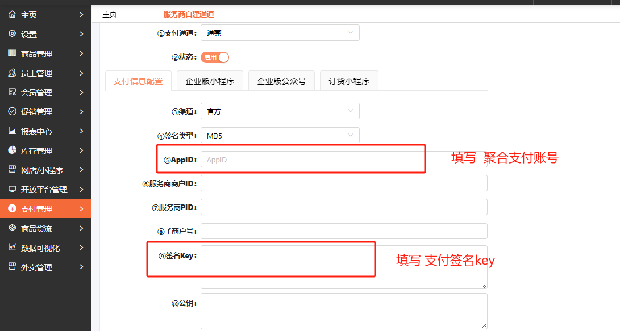Expand the 外卖管理 sidebar menu arrow

(81, 267)
